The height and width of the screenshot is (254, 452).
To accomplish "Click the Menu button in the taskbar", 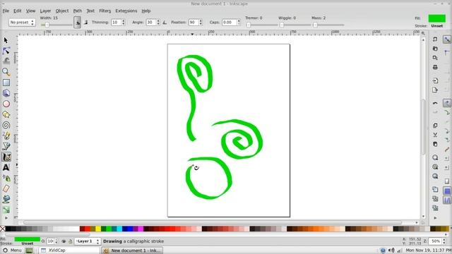I will click(12, 250).
